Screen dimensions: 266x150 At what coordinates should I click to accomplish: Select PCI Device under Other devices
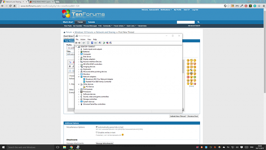90,87
